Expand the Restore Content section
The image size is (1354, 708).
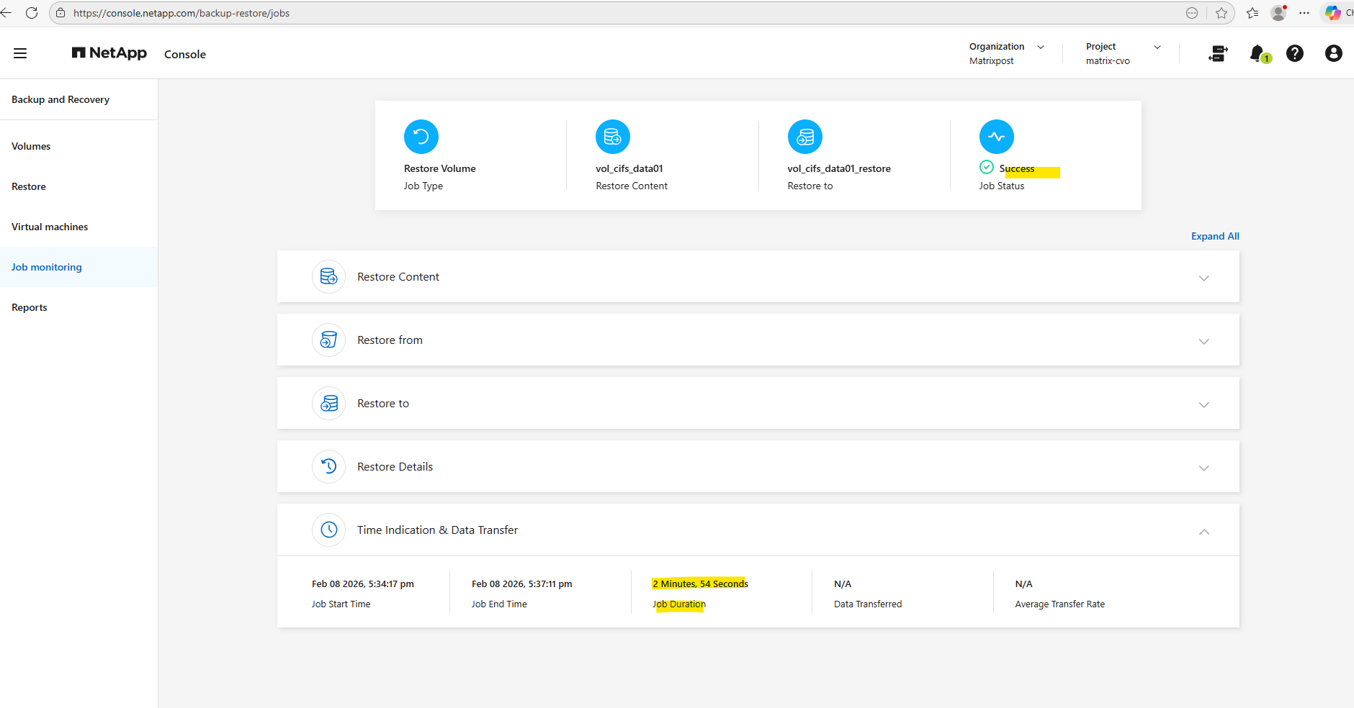1203,278
